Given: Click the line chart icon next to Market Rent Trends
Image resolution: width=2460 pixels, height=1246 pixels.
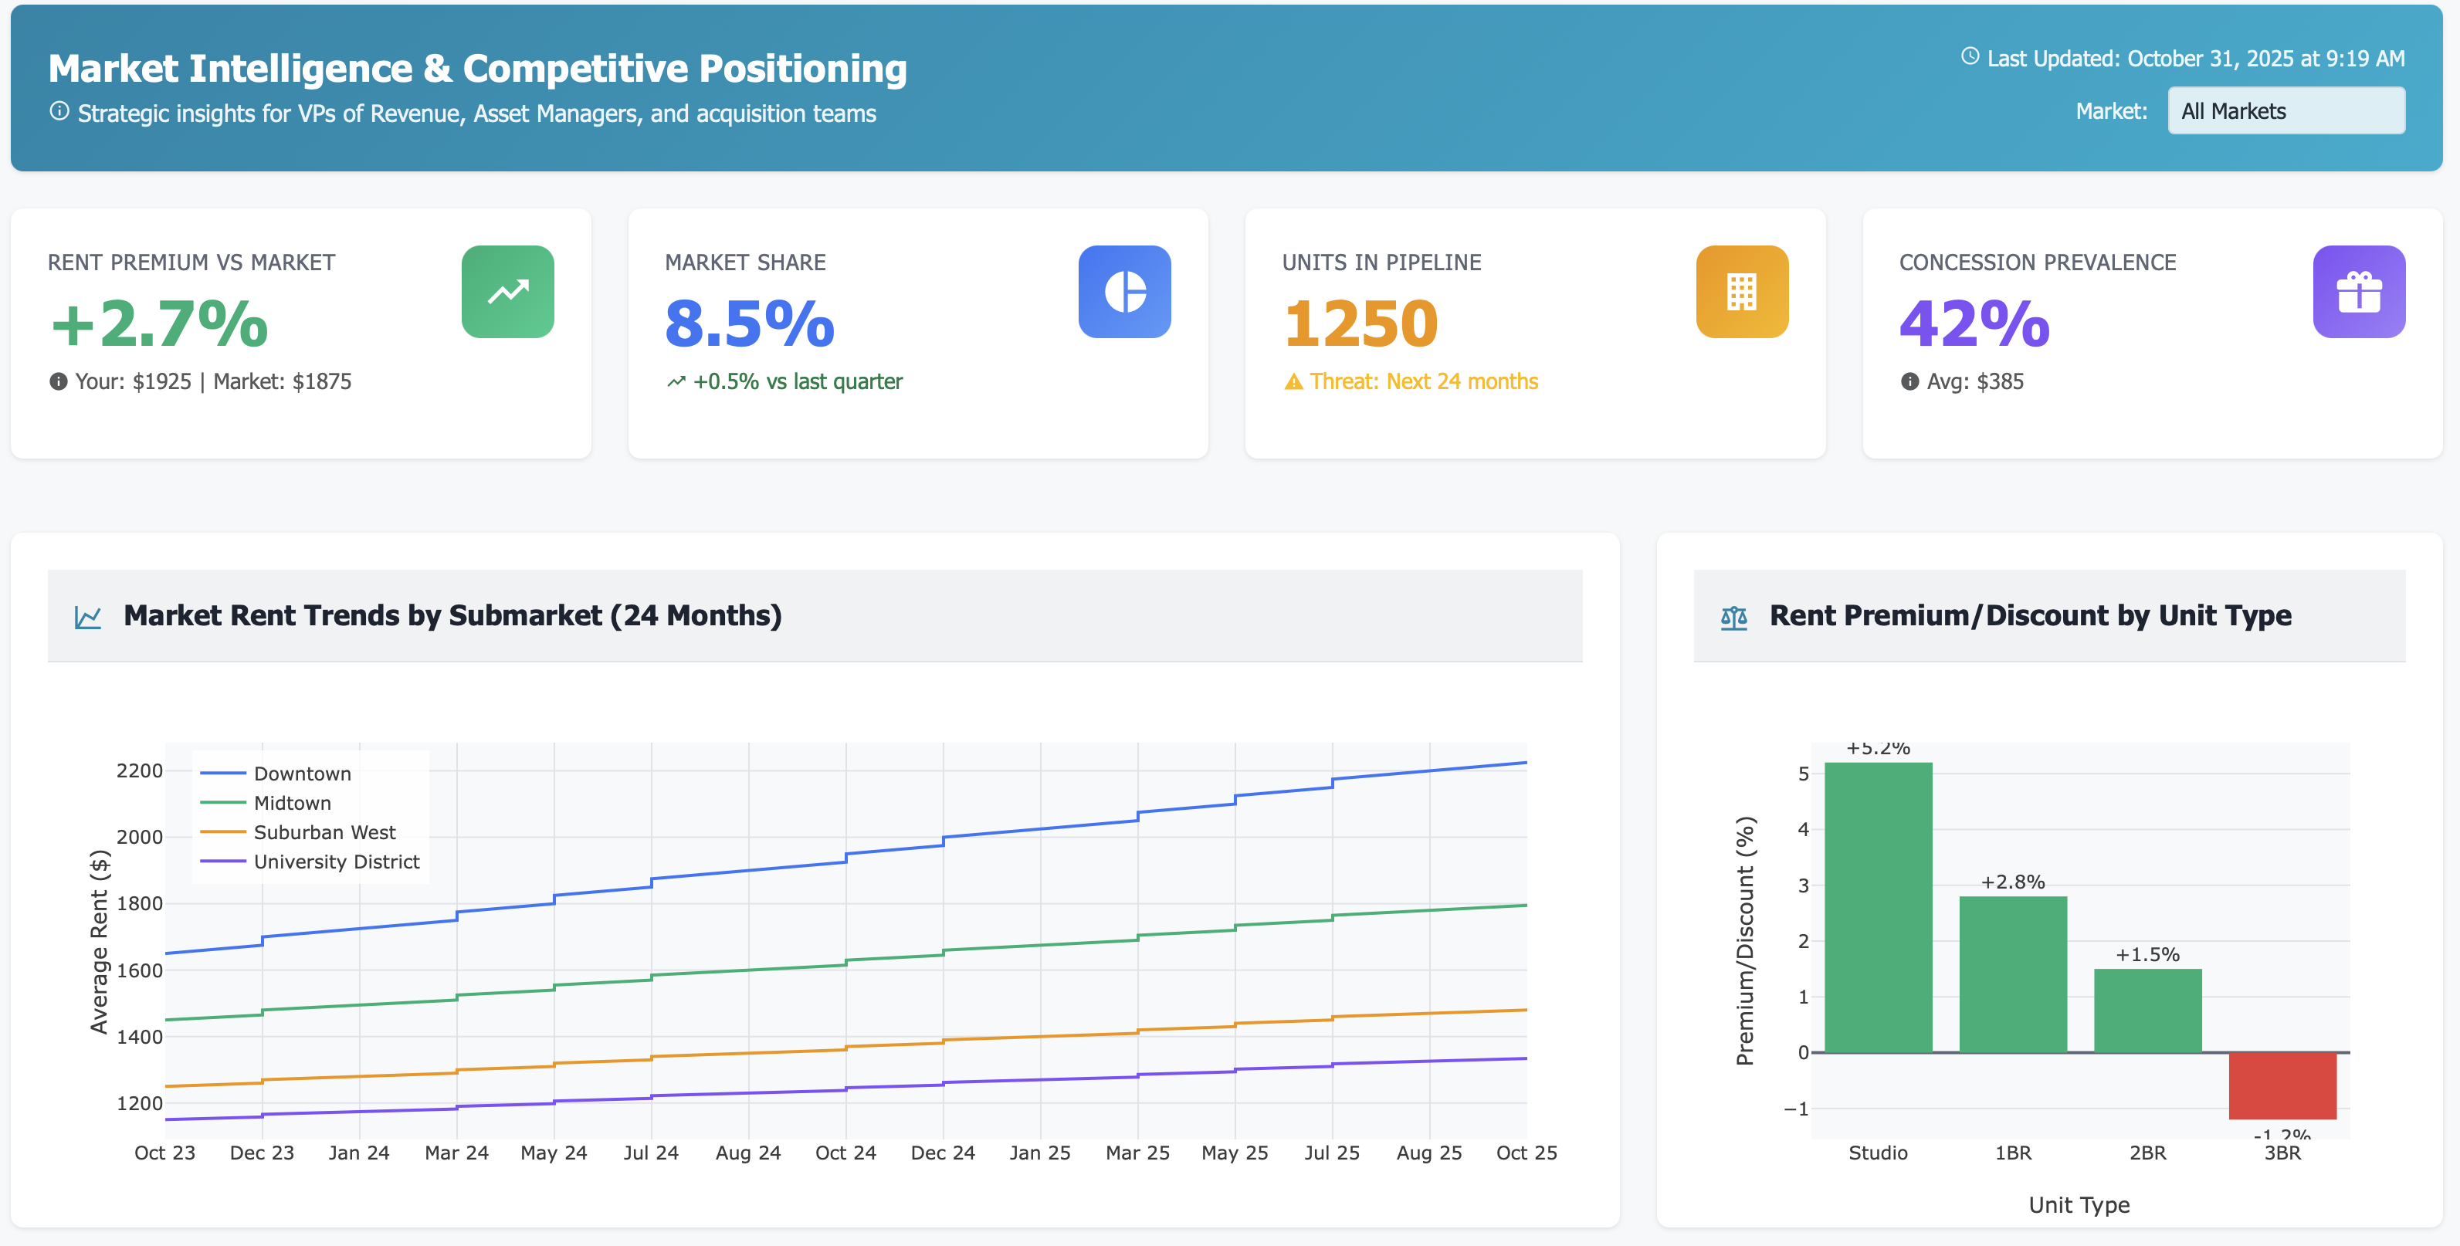Looking at the screenshot, I should [x=87, y=616].
